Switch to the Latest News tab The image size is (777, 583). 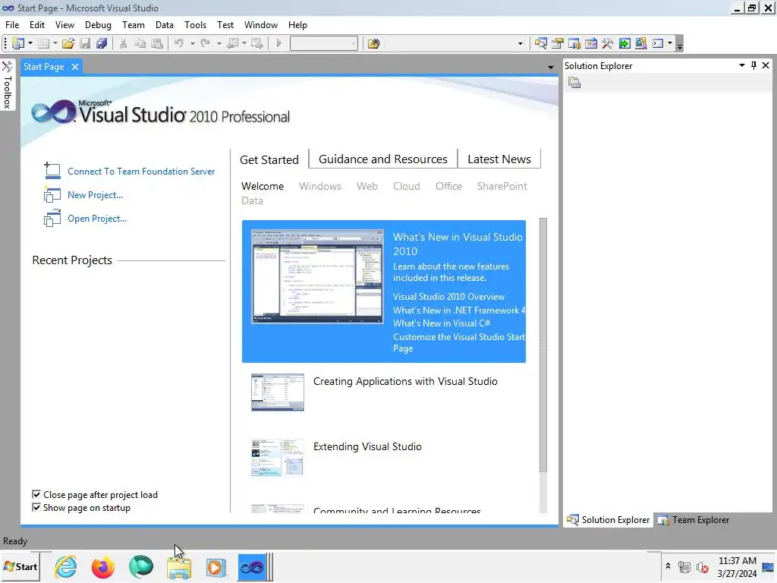coord(499,159)
